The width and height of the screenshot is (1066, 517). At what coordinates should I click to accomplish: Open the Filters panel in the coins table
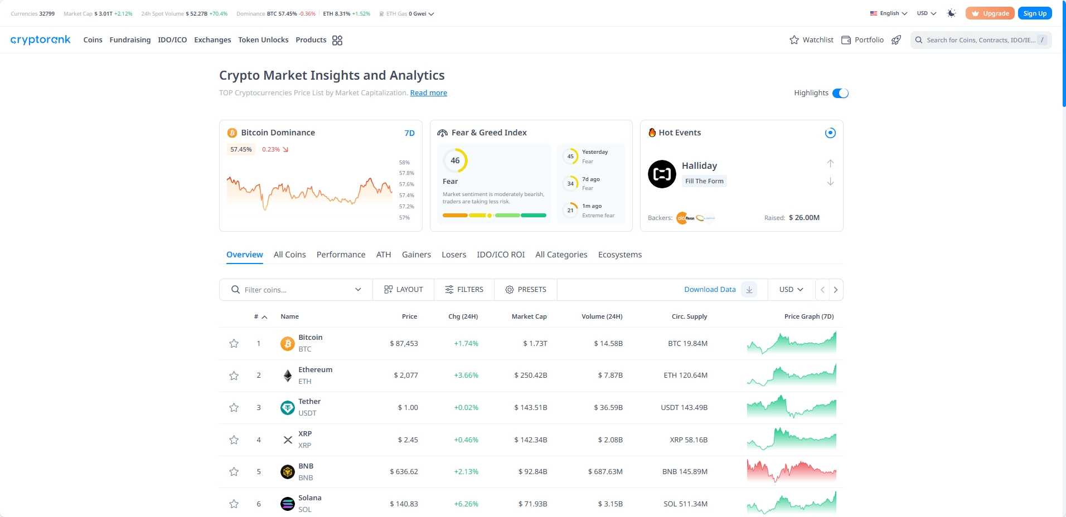(x=463, y=289)
